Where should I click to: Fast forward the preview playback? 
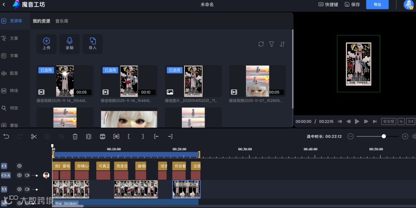tap(366, 121)
